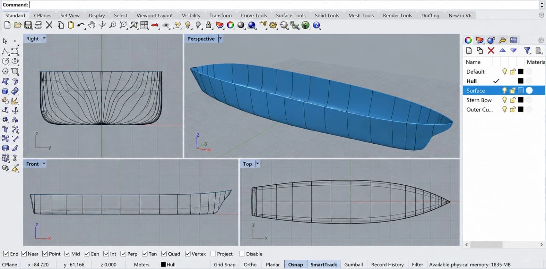Switch to the CPlanes tab
This screenshot has width=546, height=269.
tap(43, 15)
